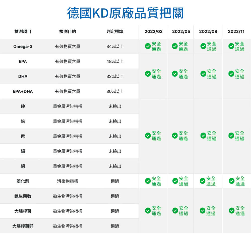Click 微生物污染指標 in the 總生菌數 row
The width and height of the screenshot is (251, 235).
click(x=68, y=196)
